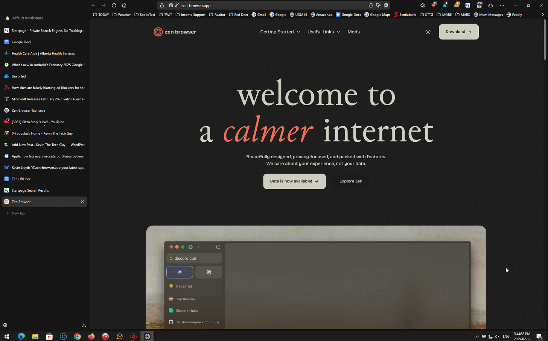Show hidden system tray icons
Viewport: 548px width, 341px height.
pos(477,336)
